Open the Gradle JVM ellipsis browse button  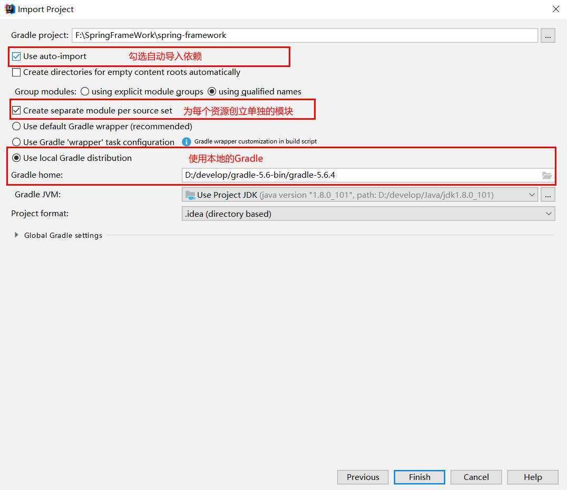548,195
